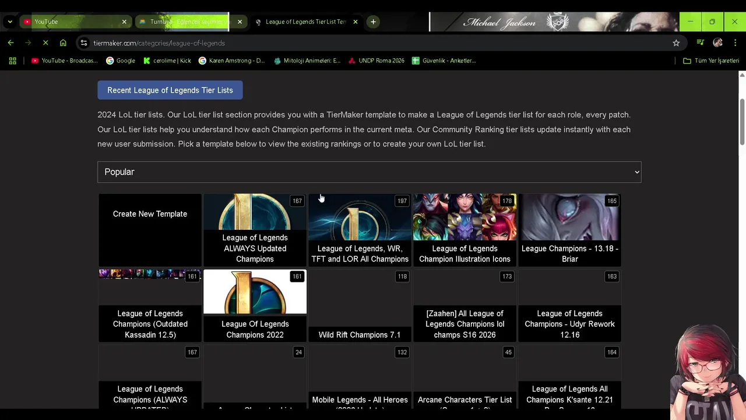Open League Champions - 13.18 - Briar template
The width and height of the screenshot is (746, 420).
[x=569, y=230]
